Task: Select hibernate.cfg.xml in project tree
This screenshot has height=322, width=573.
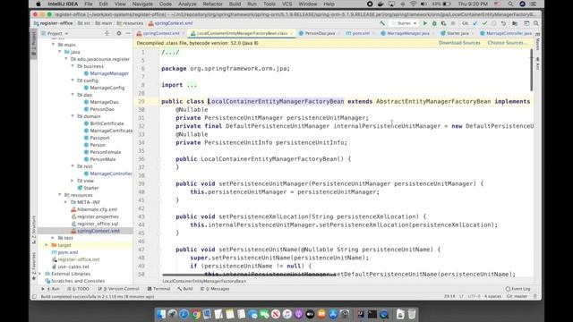Action: 98,209
